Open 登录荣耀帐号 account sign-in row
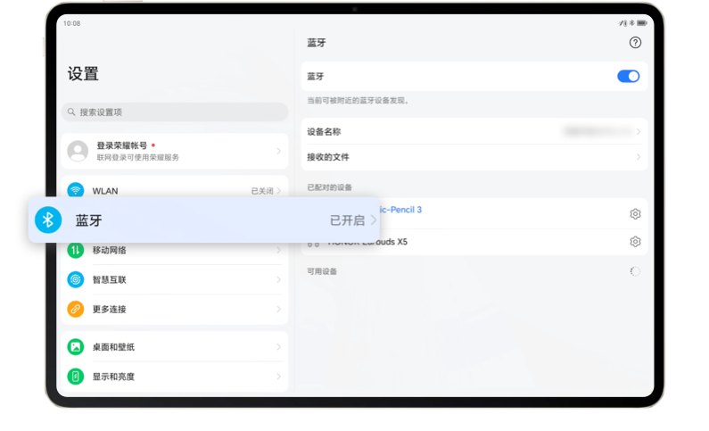 [x=175, y=151]
